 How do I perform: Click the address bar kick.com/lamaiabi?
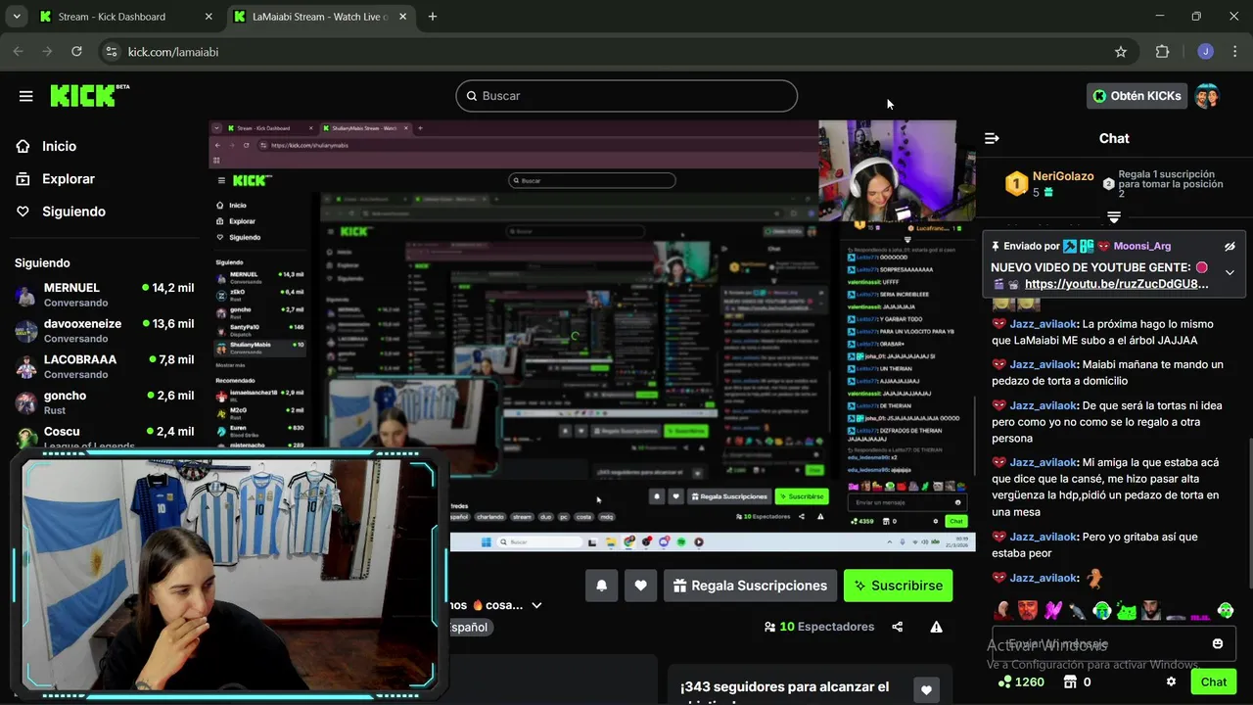[x=173, y=52]
